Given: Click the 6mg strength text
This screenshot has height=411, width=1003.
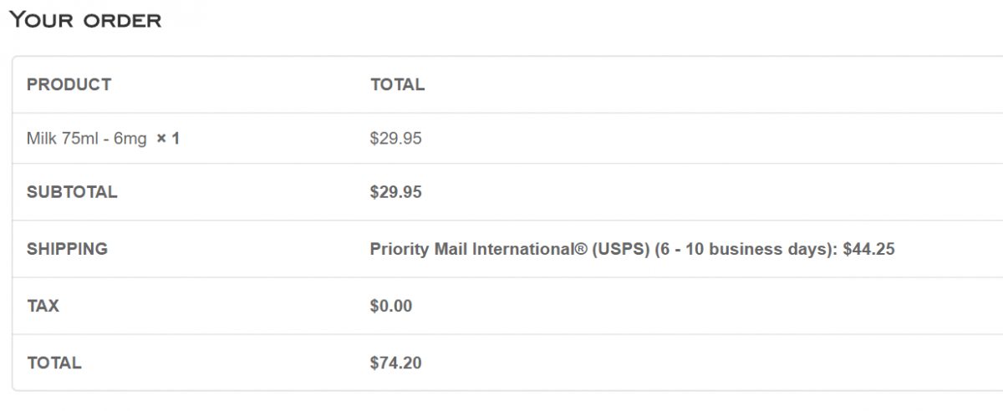Looking at the screenshot, I should coord(131,139).
